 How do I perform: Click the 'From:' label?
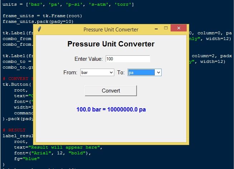click(x=70, y=73)
